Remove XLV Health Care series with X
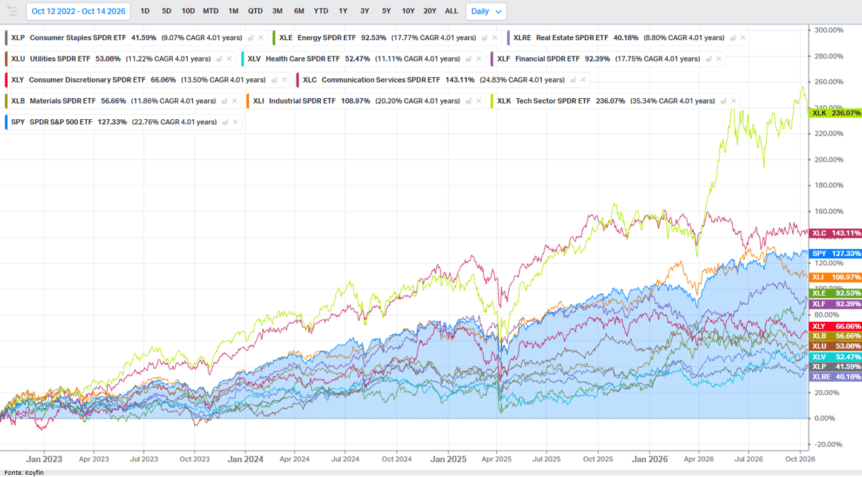 pyautogui.click(x=479, y=59)
